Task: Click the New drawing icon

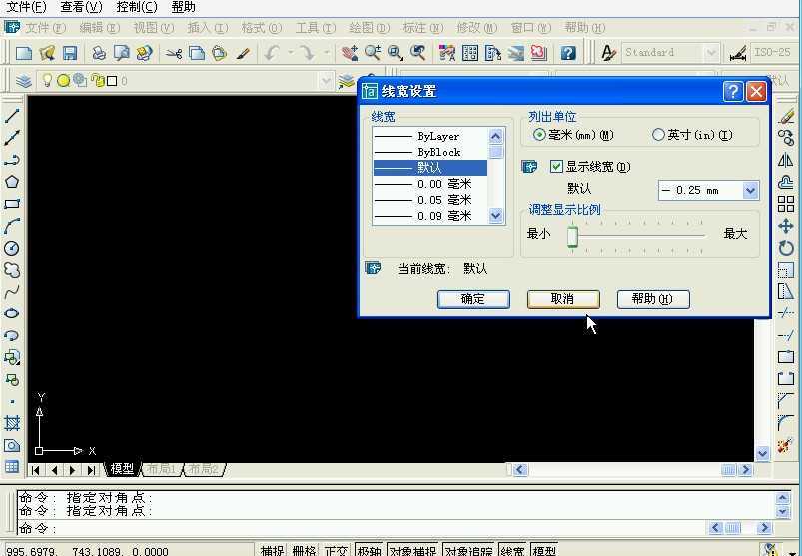Action: click(24, 53)
